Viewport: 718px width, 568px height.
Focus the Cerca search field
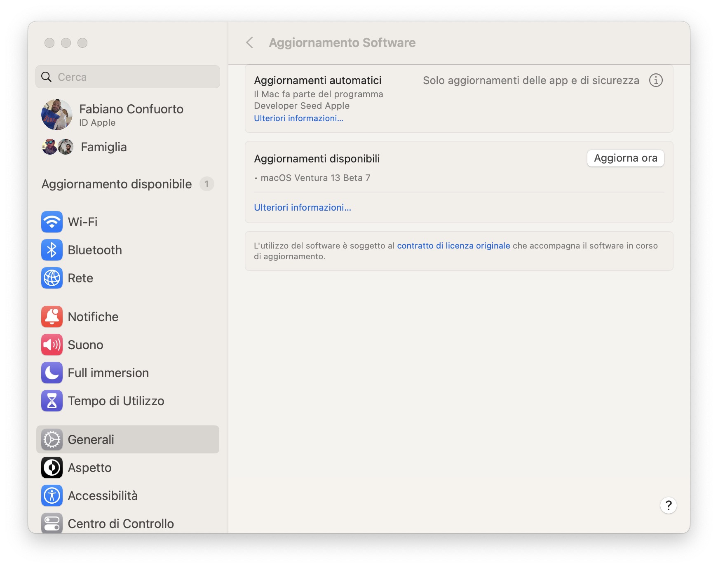[128, 77]
